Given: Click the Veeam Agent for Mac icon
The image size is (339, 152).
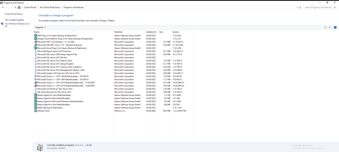Looking at the screenshot, I should click(35, 98).
